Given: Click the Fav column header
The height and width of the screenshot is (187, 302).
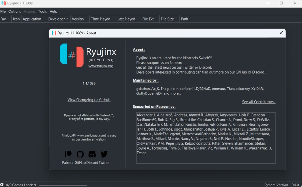Looking at the screenshot, I should [x=3, y=19].
